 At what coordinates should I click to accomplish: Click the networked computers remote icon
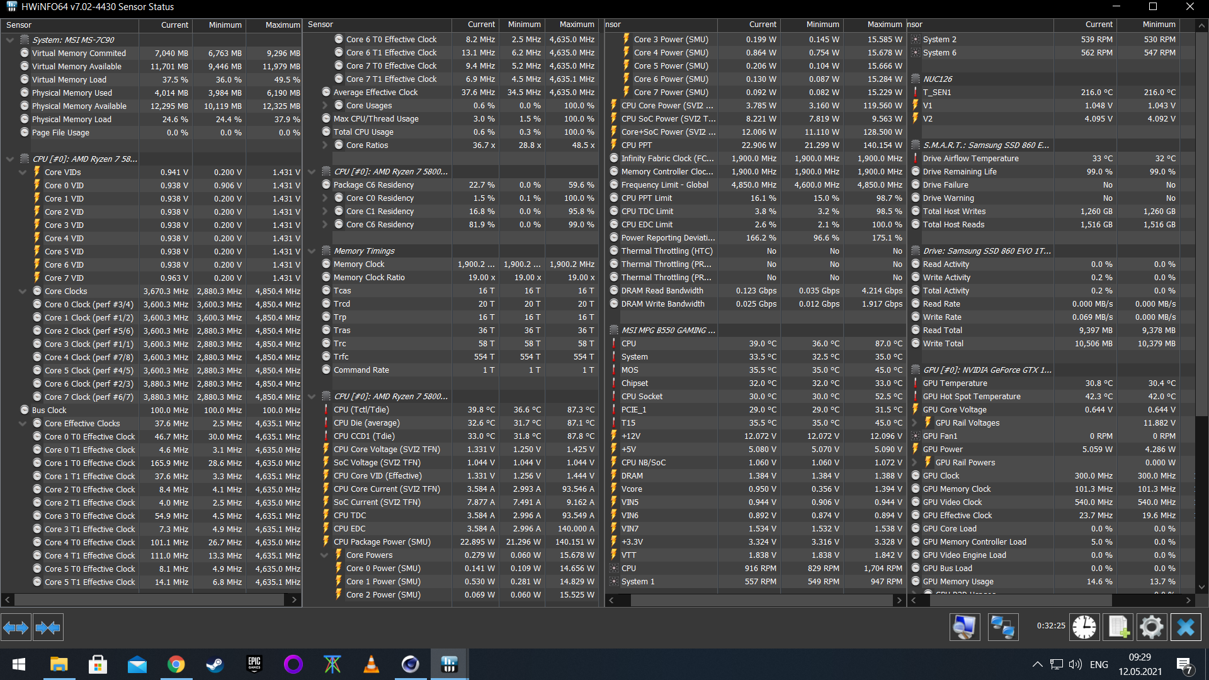tap(1002, 628)
